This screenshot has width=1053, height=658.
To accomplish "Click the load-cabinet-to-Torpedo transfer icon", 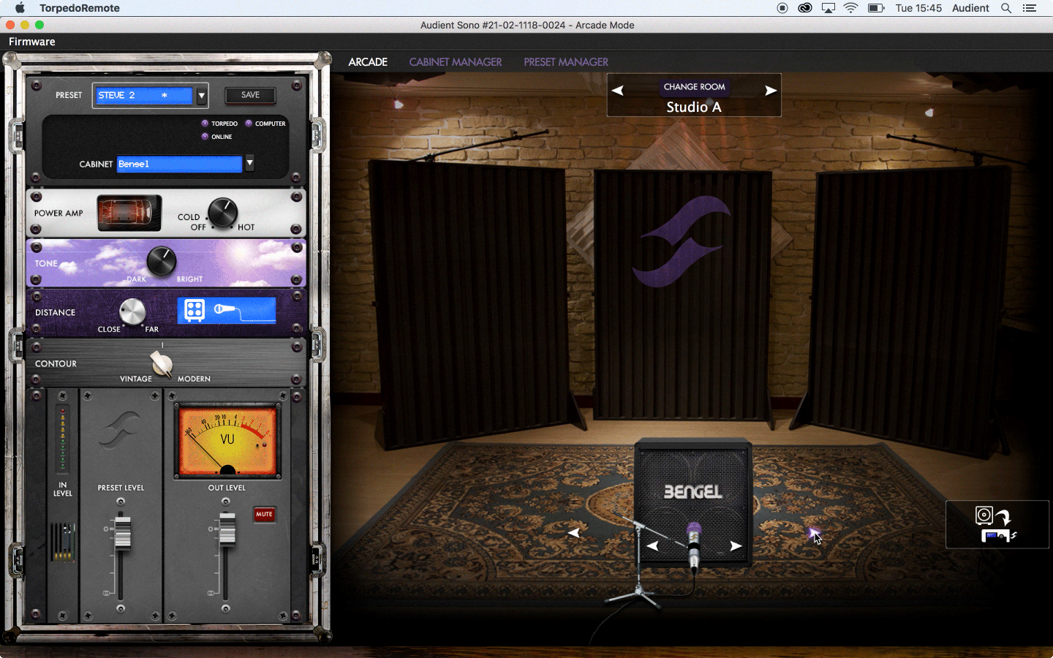I will click(x=997, y=524).
